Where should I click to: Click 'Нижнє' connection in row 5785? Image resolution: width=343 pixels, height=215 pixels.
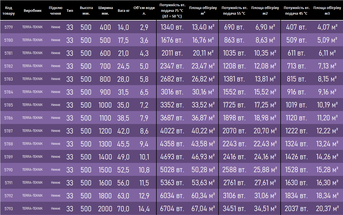coord(56,105)
